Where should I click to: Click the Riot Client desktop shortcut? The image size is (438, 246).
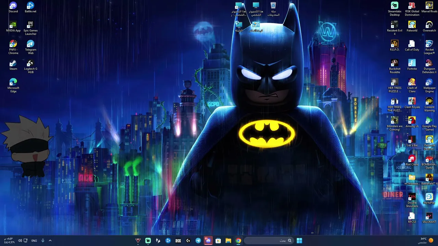(x=412, y=160)
